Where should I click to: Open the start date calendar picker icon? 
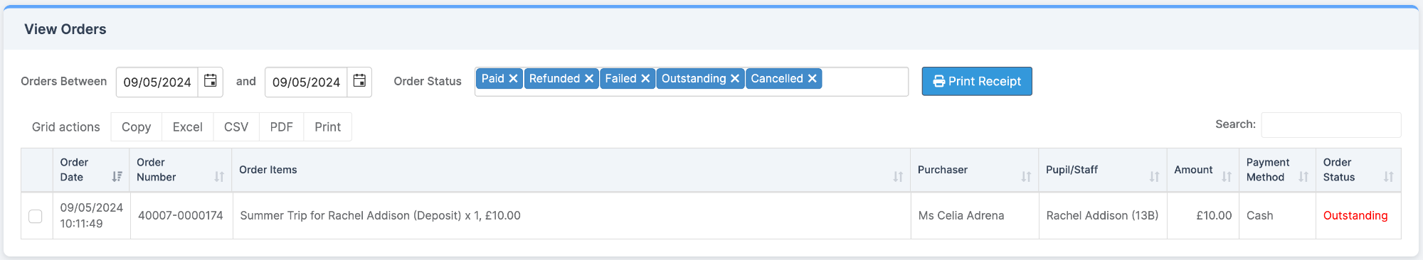[211, 81]
